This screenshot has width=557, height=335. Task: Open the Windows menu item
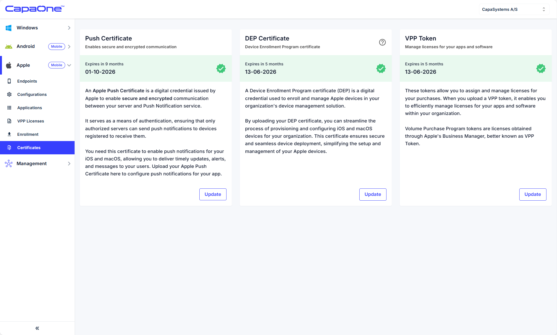point(37,28)
